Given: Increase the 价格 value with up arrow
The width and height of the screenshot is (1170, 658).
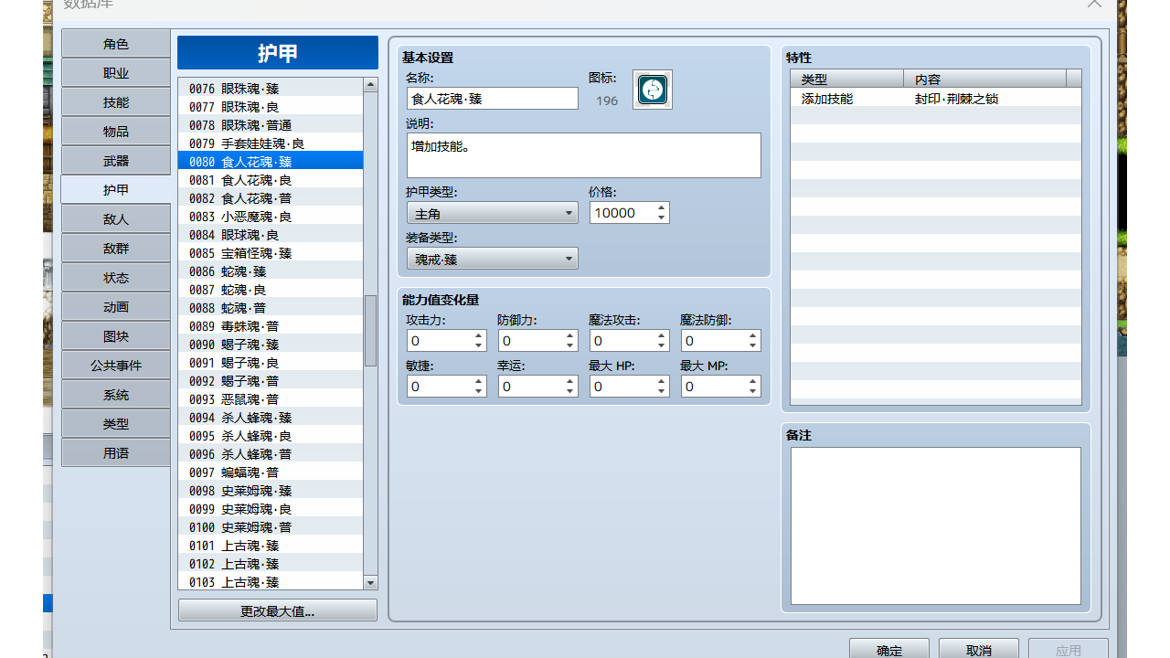Looking at the screenshot, I should point(661,207).
